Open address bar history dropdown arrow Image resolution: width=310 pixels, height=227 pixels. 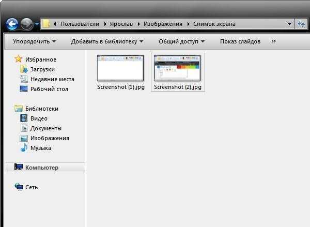[x=289, y=24]
